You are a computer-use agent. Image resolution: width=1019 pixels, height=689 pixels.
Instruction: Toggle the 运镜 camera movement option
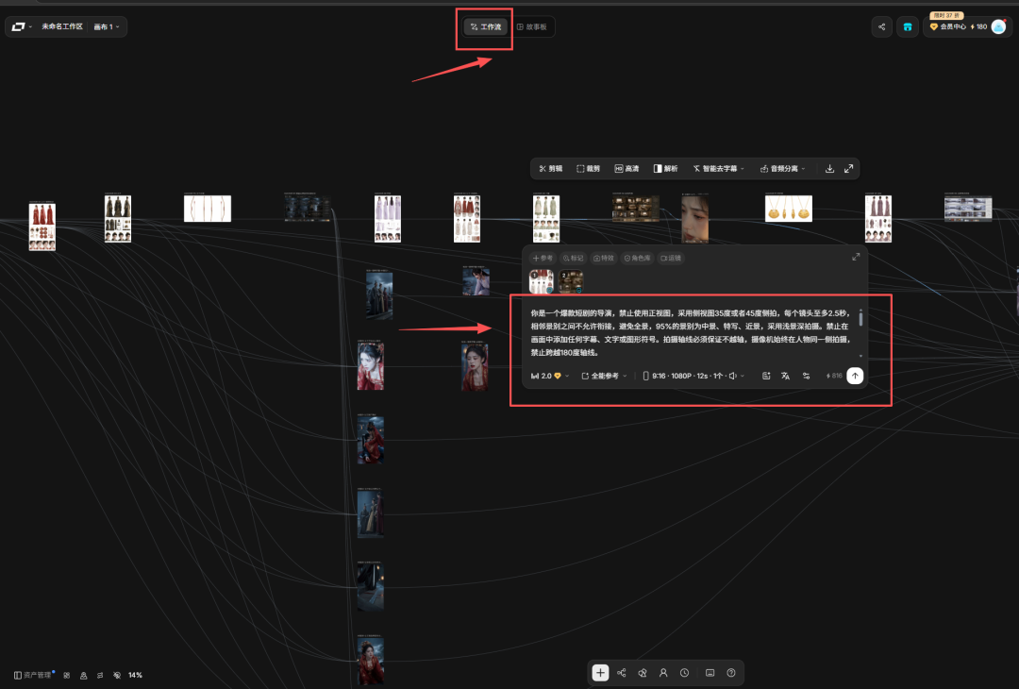(x=671, y=258)
